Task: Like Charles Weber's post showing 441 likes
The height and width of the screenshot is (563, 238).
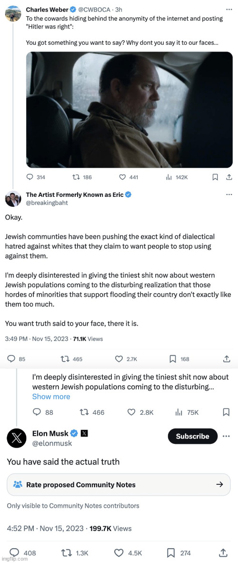Action: click(123, 177)
